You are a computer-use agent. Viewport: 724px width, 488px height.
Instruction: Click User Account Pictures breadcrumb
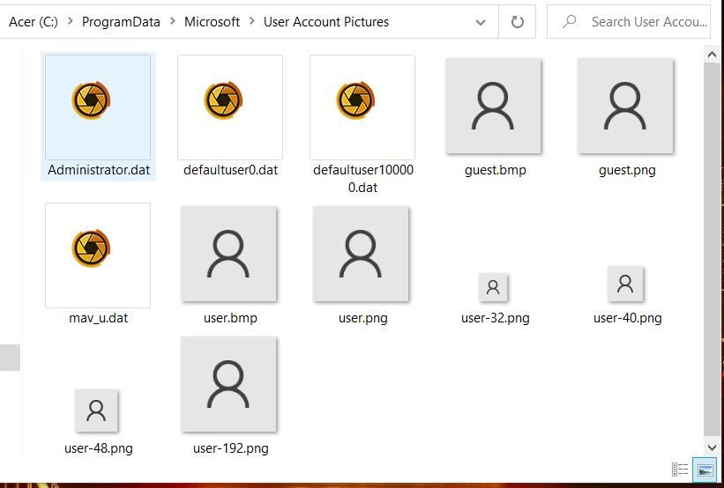click(x=326, y=22)
